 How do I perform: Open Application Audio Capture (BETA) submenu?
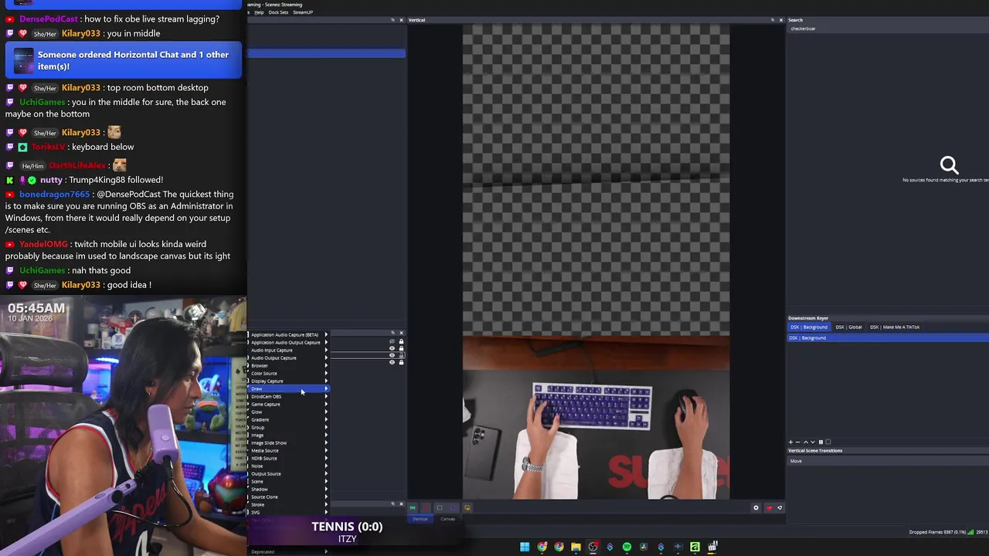coord(287,334)
